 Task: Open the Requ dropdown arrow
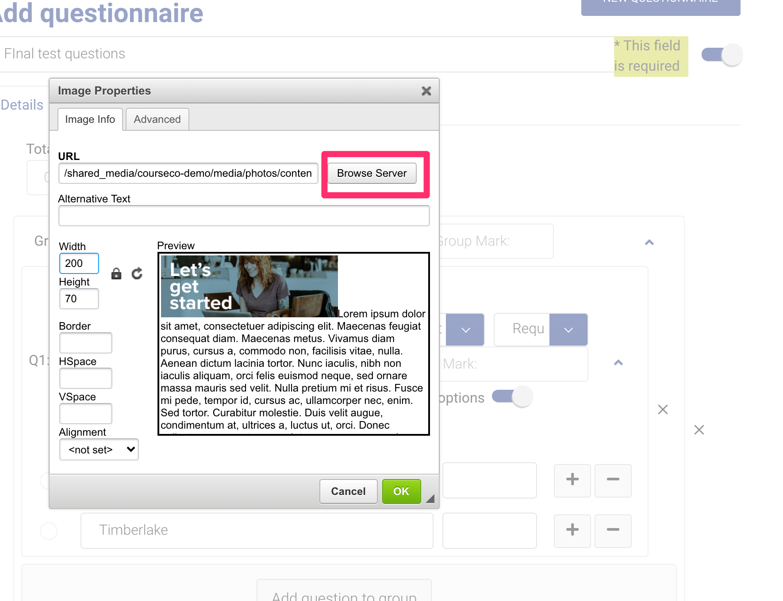(568, 330)
